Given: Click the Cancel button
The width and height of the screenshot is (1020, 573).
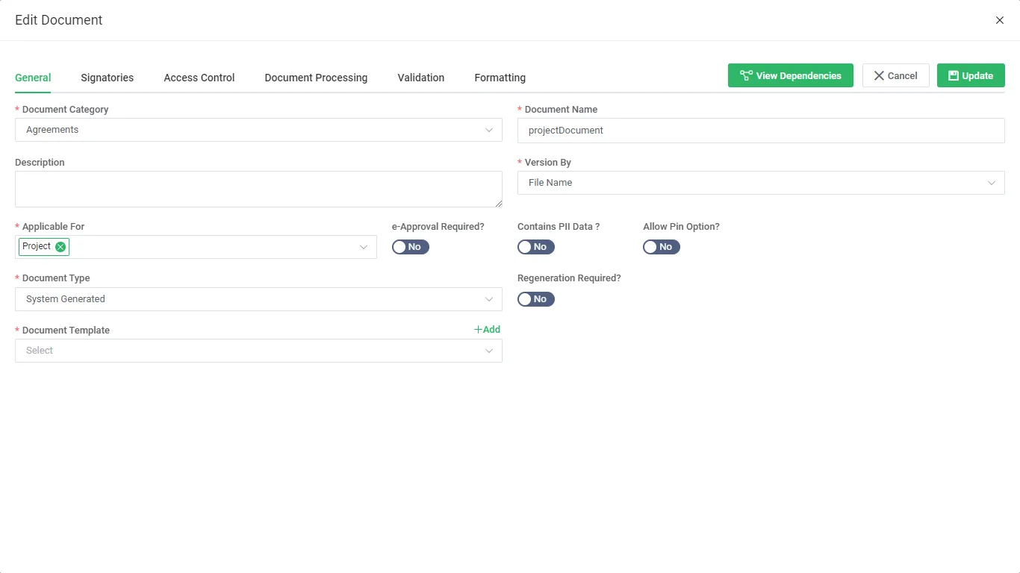Looking at the screenshot, I should coord(895,75).
